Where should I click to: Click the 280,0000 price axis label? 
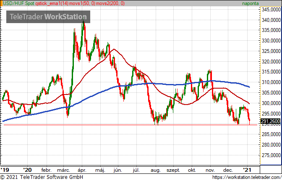(271, 144)
